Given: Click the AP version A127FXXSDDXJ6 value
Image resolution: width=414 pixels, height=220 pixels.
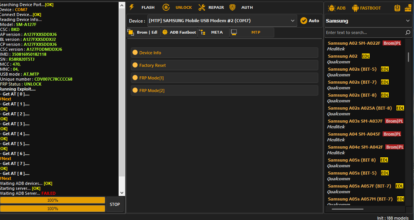Looking at the screenshot, I should [x=40, y=34].
